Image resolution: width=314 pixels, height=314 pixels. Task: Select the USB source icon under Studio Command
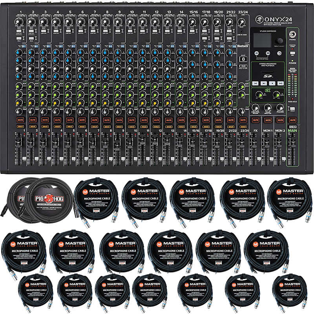click(x=256, y=53)
